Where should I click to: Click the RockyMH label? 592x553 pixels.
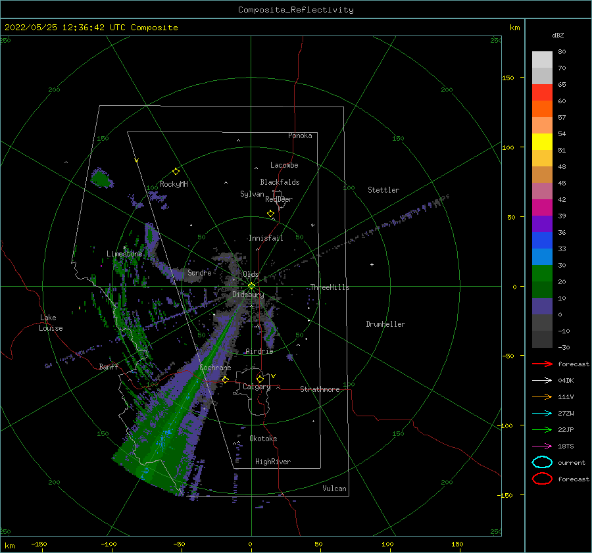tap(174, 184)
